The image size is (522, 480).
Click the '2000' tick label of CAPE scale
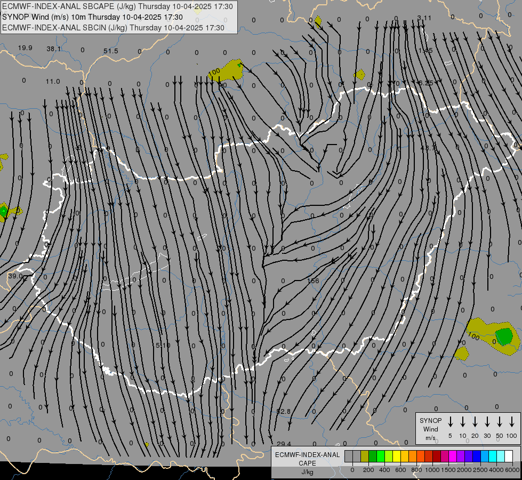464,470
